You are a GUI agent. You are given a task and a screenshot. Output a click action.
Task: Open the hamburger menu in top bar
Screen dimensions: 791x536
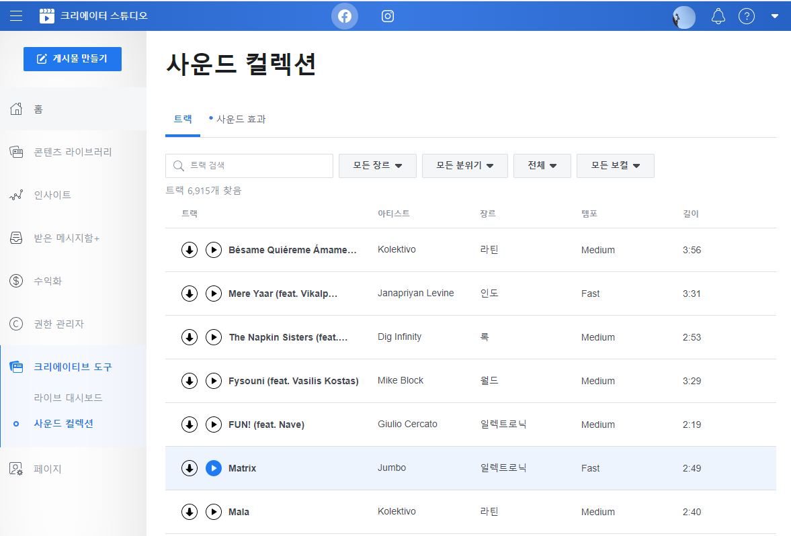pyautogui.click(x=16, y=16)
